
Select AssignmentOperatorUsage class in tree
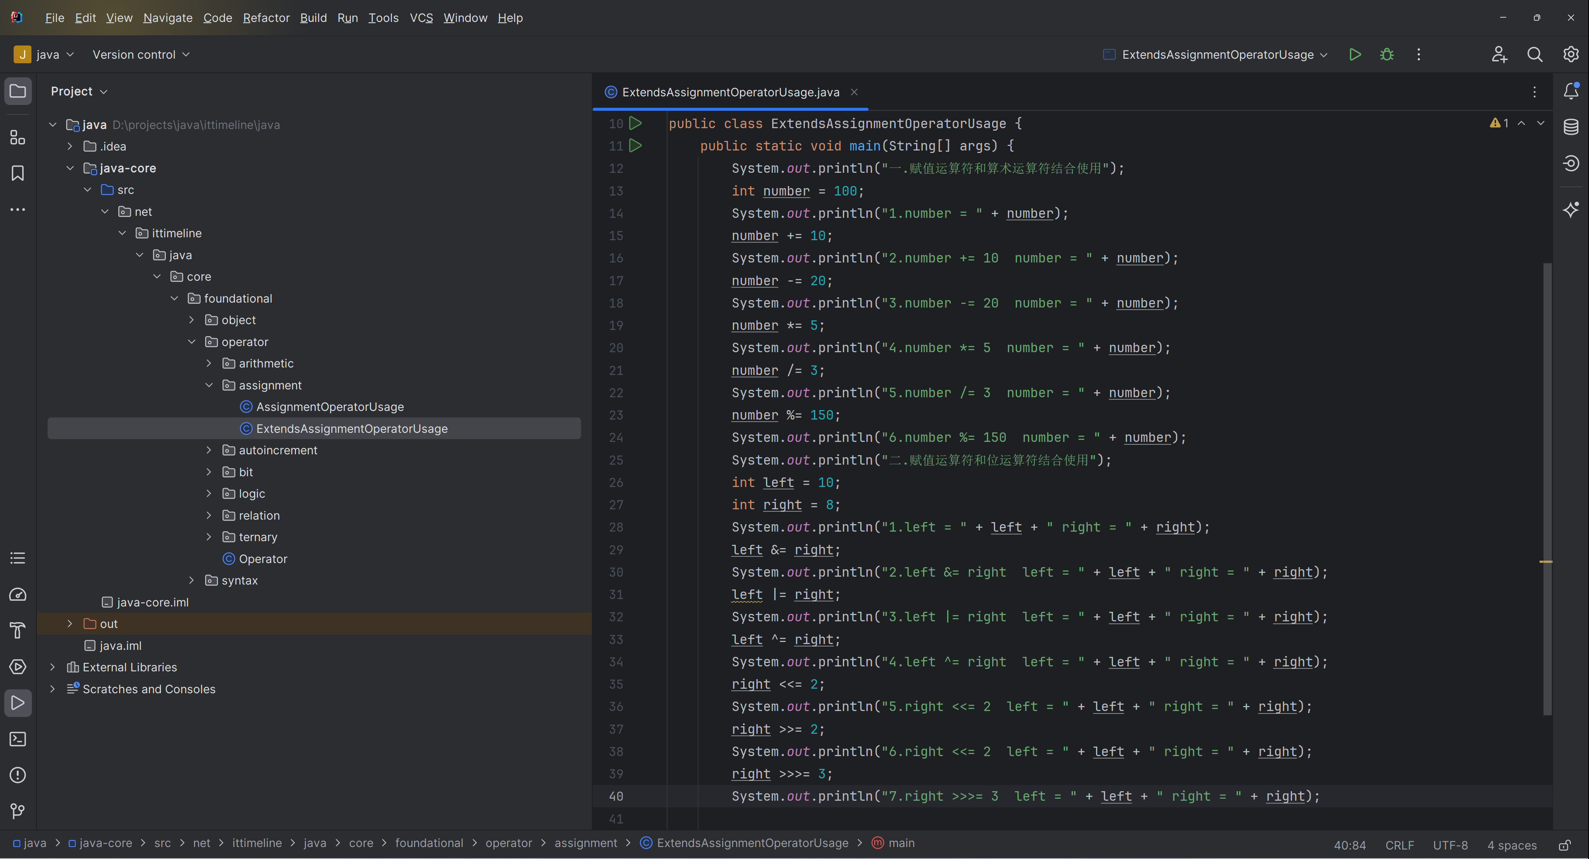pos(330,407)
